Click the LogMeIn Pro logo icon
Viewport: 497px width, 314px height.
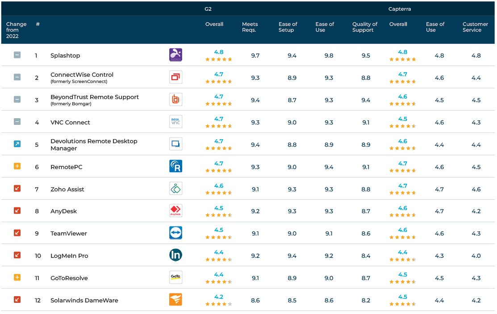(175, 255)
